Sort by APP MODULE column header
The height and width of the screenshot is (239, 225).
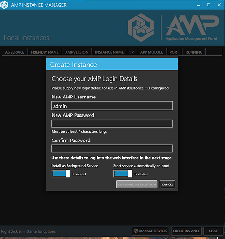(152, 52)
